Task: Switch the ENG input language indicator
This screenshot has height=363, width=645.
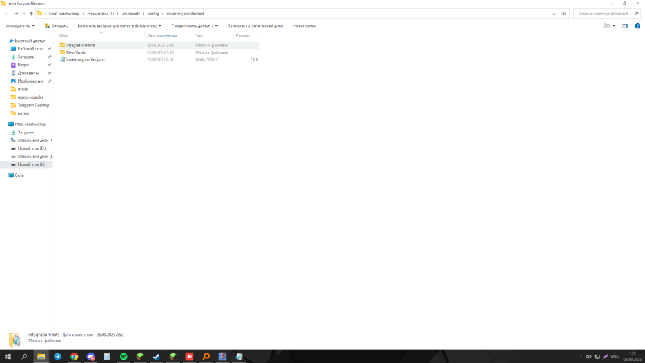Action: (x=615, y=357)
